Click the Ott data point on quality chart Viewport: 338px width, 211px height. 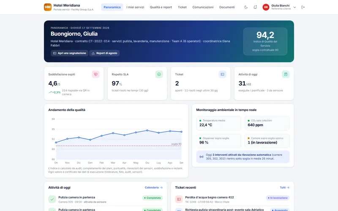[56, 143]
